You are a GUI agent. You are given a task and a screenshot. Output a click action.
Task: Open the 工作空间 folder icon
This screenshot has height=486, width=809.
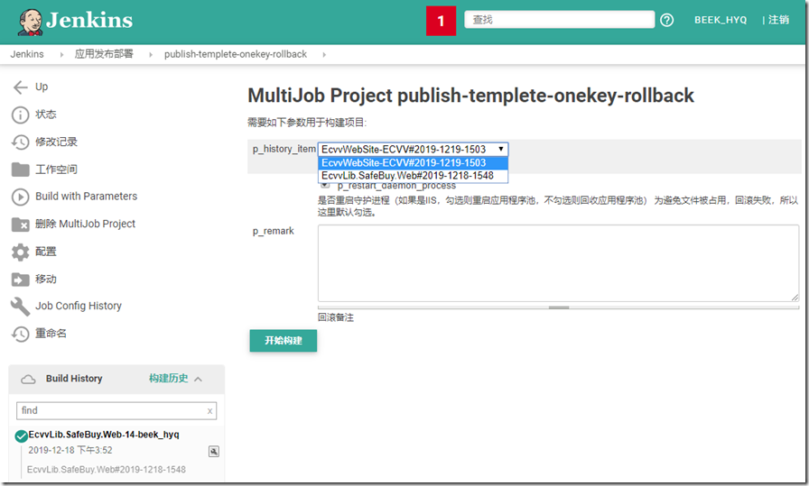(20, 170)
